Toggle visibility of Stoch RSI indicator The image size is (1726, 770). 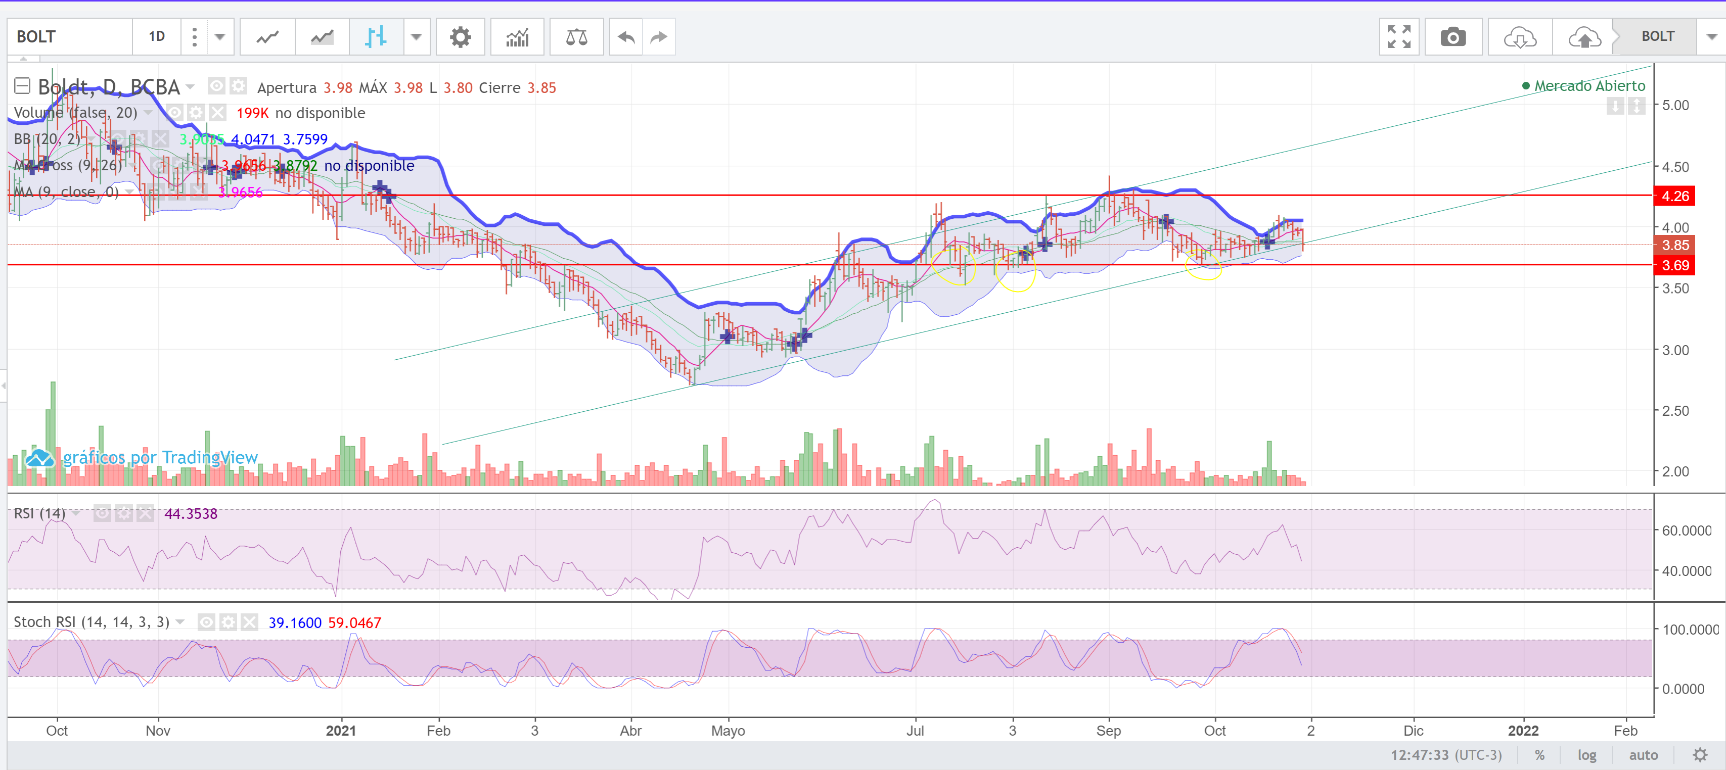pos(206,622)
